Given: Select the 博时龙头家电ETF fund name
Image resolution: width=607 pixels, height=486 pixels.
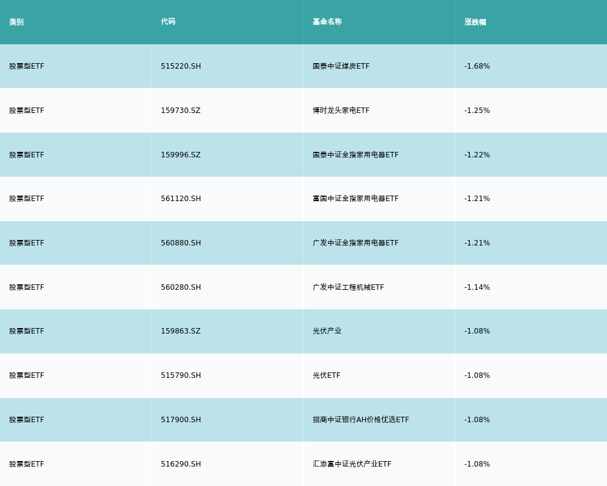Looking at the screenshot, I should click(x=340, y=111).
